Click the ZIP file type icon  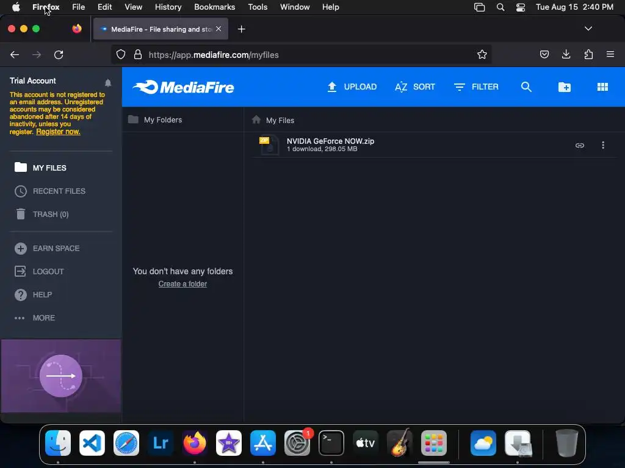[x=269, y=144]
